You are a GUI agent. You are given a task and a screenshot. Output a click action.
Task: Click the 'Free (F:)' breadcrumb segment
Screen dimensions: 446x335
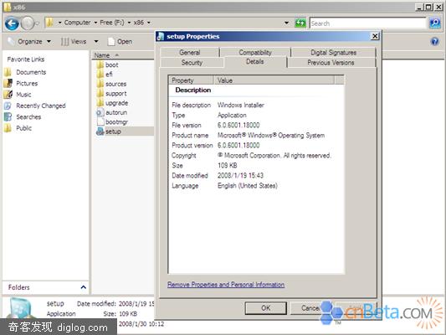[x=112, y=23]
